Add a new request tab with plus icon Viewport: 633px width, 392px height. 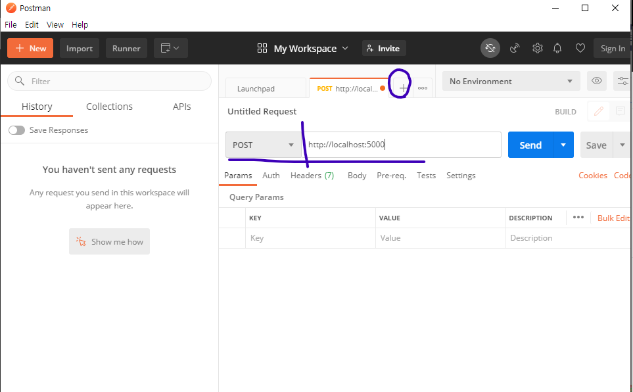(x=403, y=88)
